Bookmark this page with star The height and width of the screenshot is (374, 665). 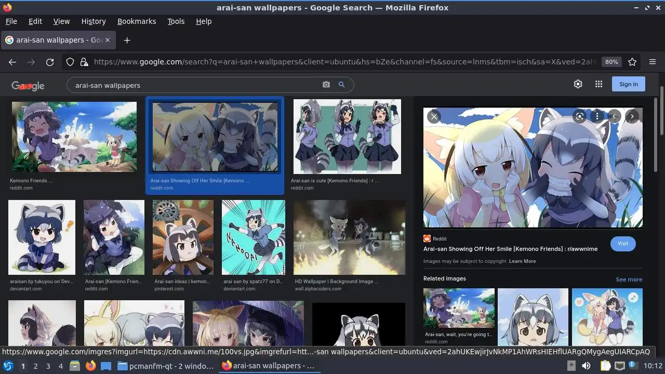click(632, 62)
